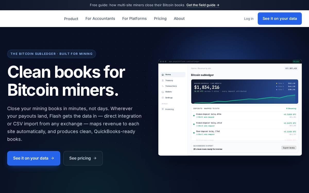Follow the Get the field guide link
309x193 pixels.
[x=203, y=5]
